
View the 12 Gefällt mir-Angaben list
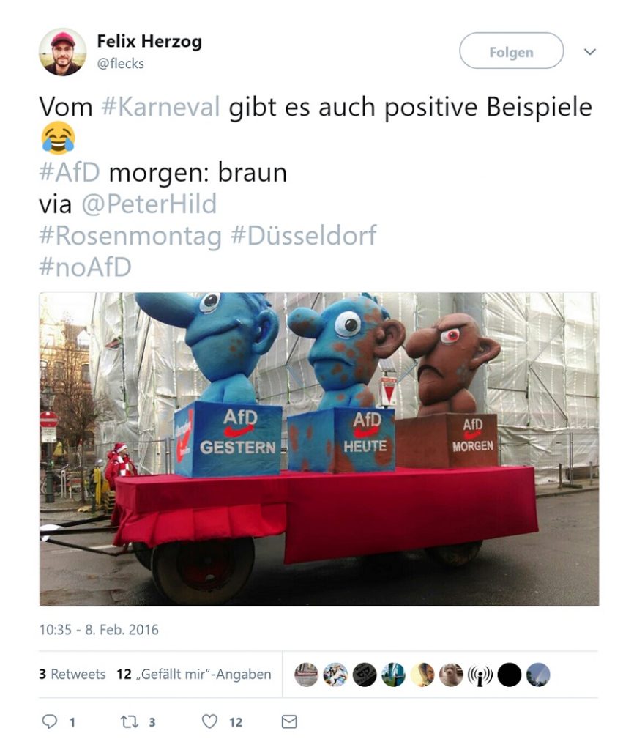(194, 674)
